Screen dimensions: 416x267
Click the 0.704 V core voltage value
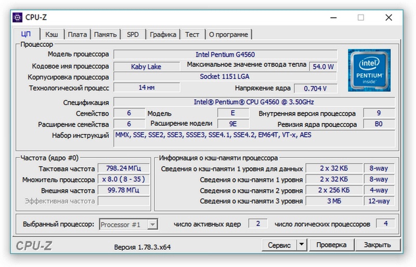coord(316,88)
